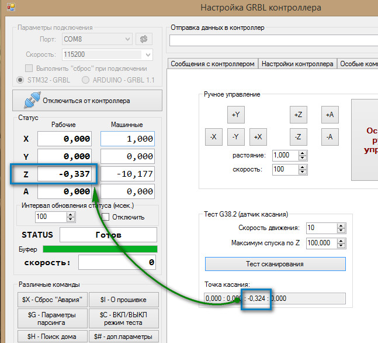The width and height of the screenshot is (378, 343).
Task: Click $C - ВКЛ/ВЫКЛ режим теста button
Action: click(124, 318)
